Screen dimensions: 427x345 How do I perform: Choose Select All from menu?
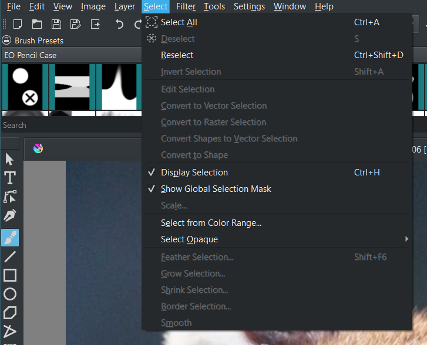(277, 22)
